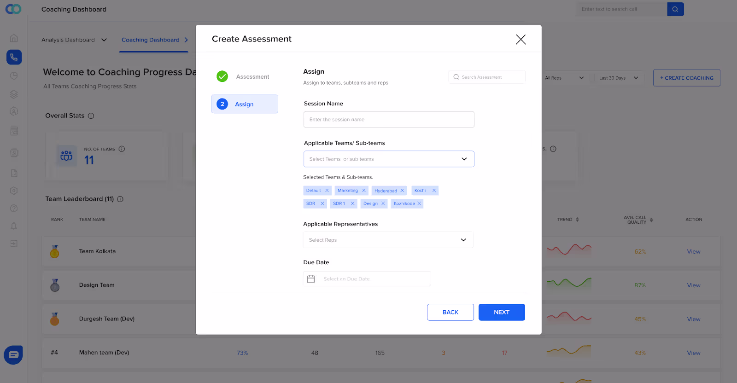
Task: Click the call search text field
Action: [x=621, y=9]
